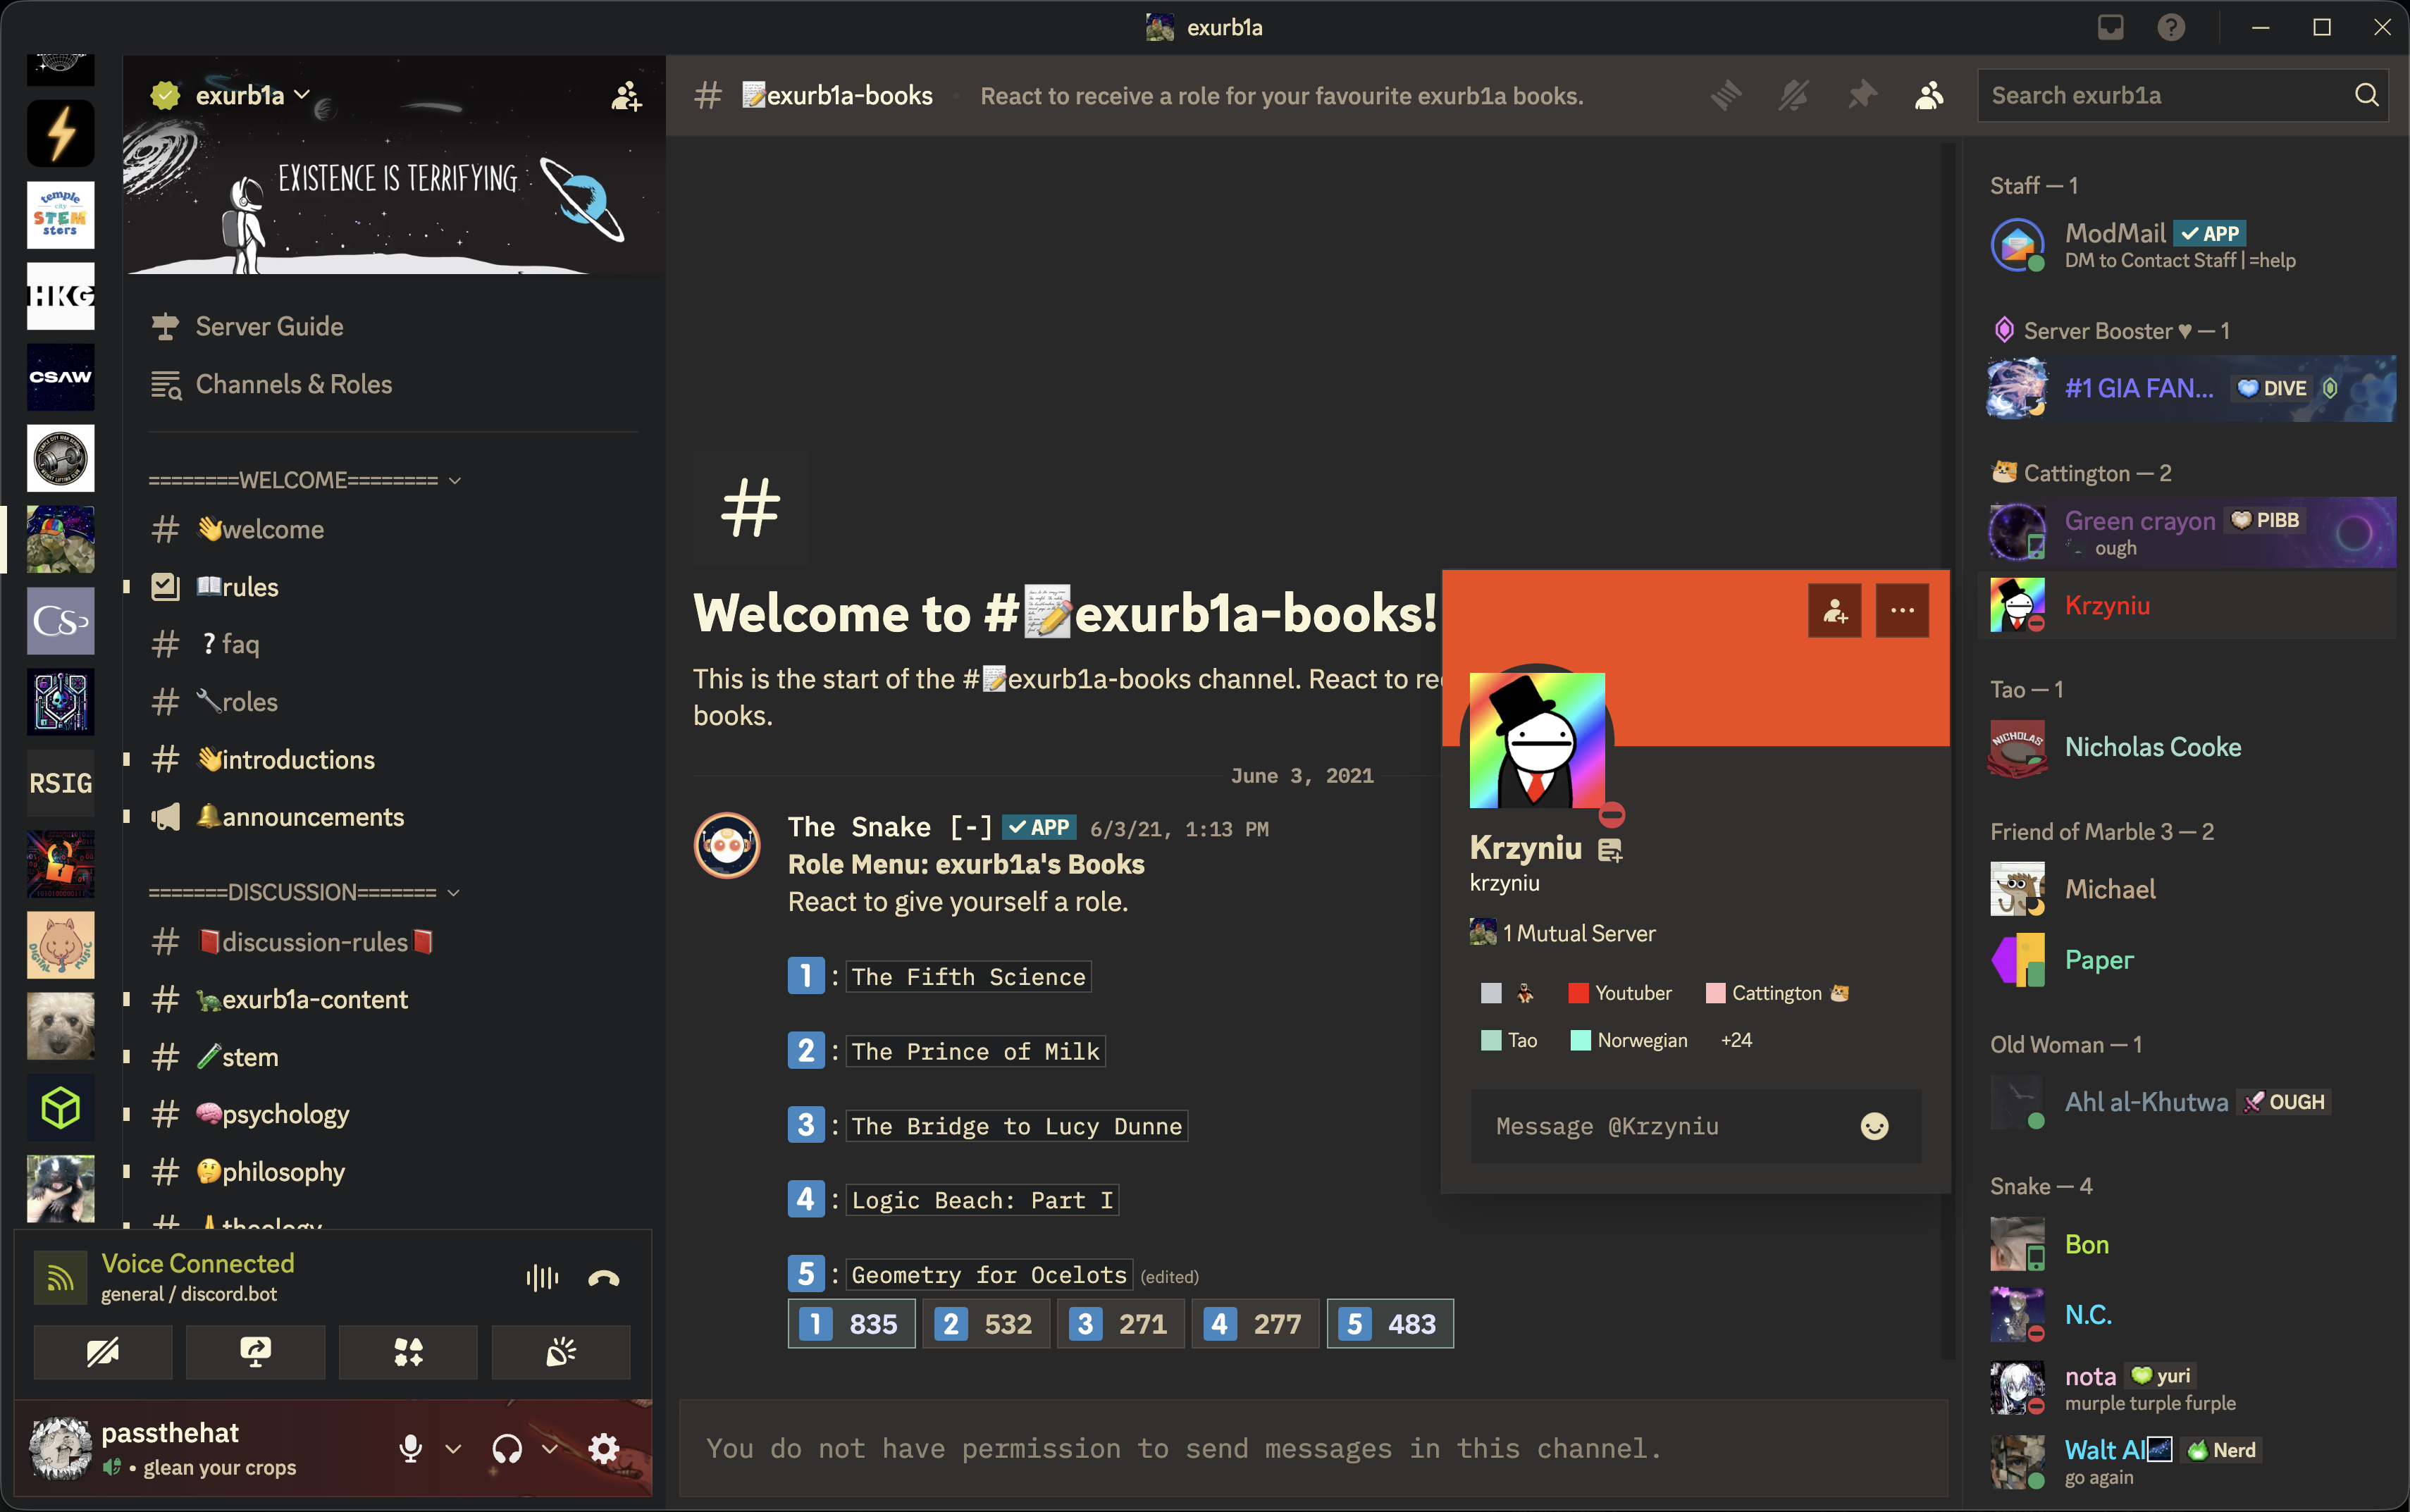
Task: Click reaction 3 with 271 count
Action: pos(1120,1324)
